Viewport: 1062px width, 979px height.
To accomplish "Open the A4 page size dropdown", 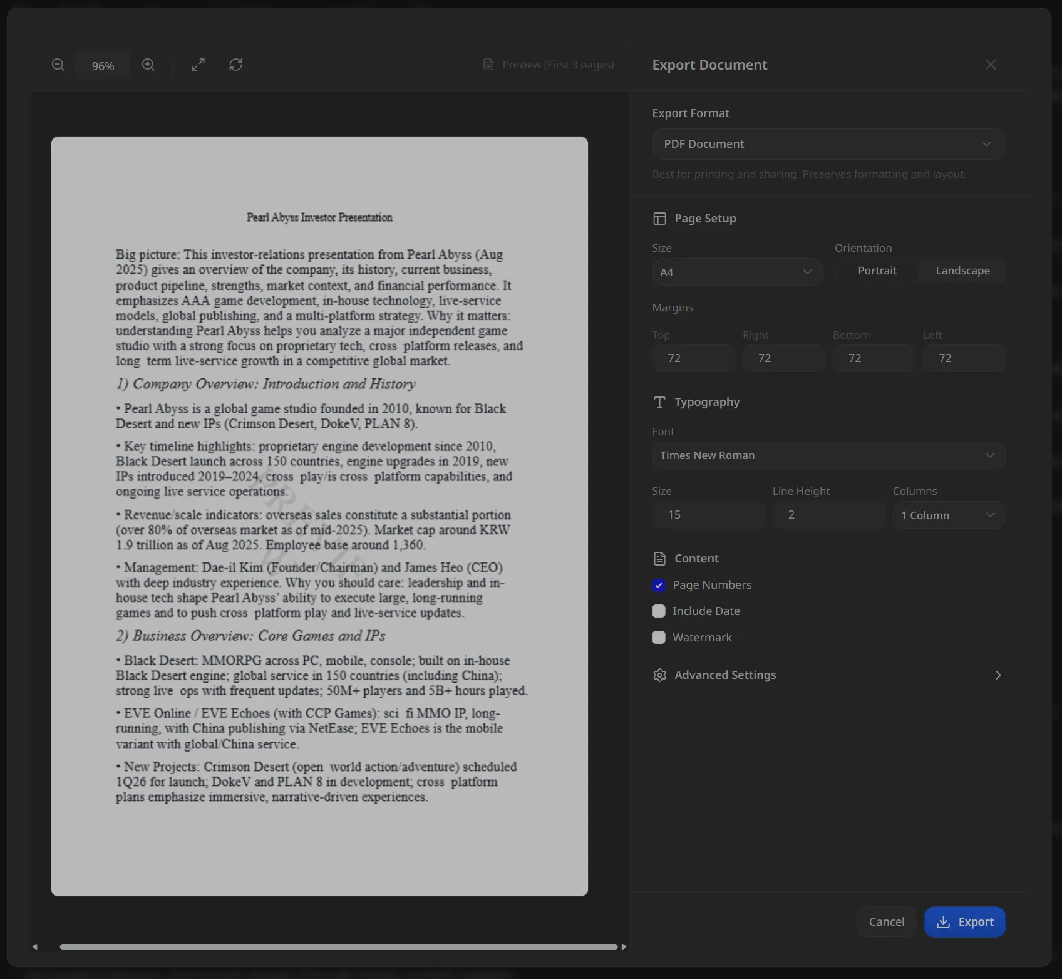I will pos(736,272).
